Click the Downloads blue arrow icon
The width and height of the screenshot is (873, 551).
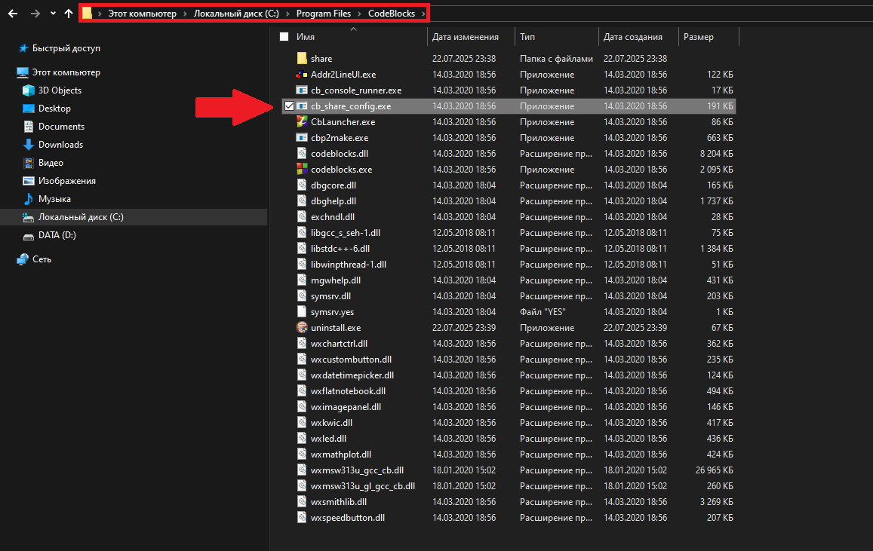29,145
